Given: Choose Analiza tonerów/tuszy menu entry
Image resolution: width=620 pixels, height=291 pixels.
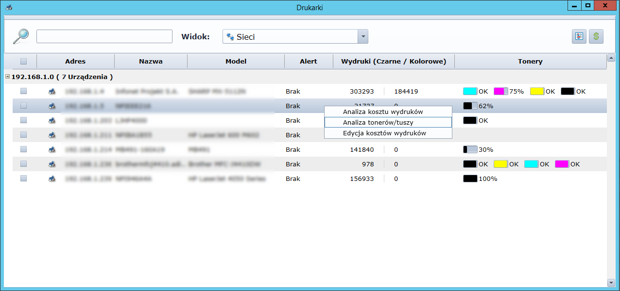Looking at the screenshot, I should [x=378, y=122].
